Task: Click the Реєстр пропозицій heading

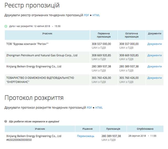Action: click(x=32, y=5)
